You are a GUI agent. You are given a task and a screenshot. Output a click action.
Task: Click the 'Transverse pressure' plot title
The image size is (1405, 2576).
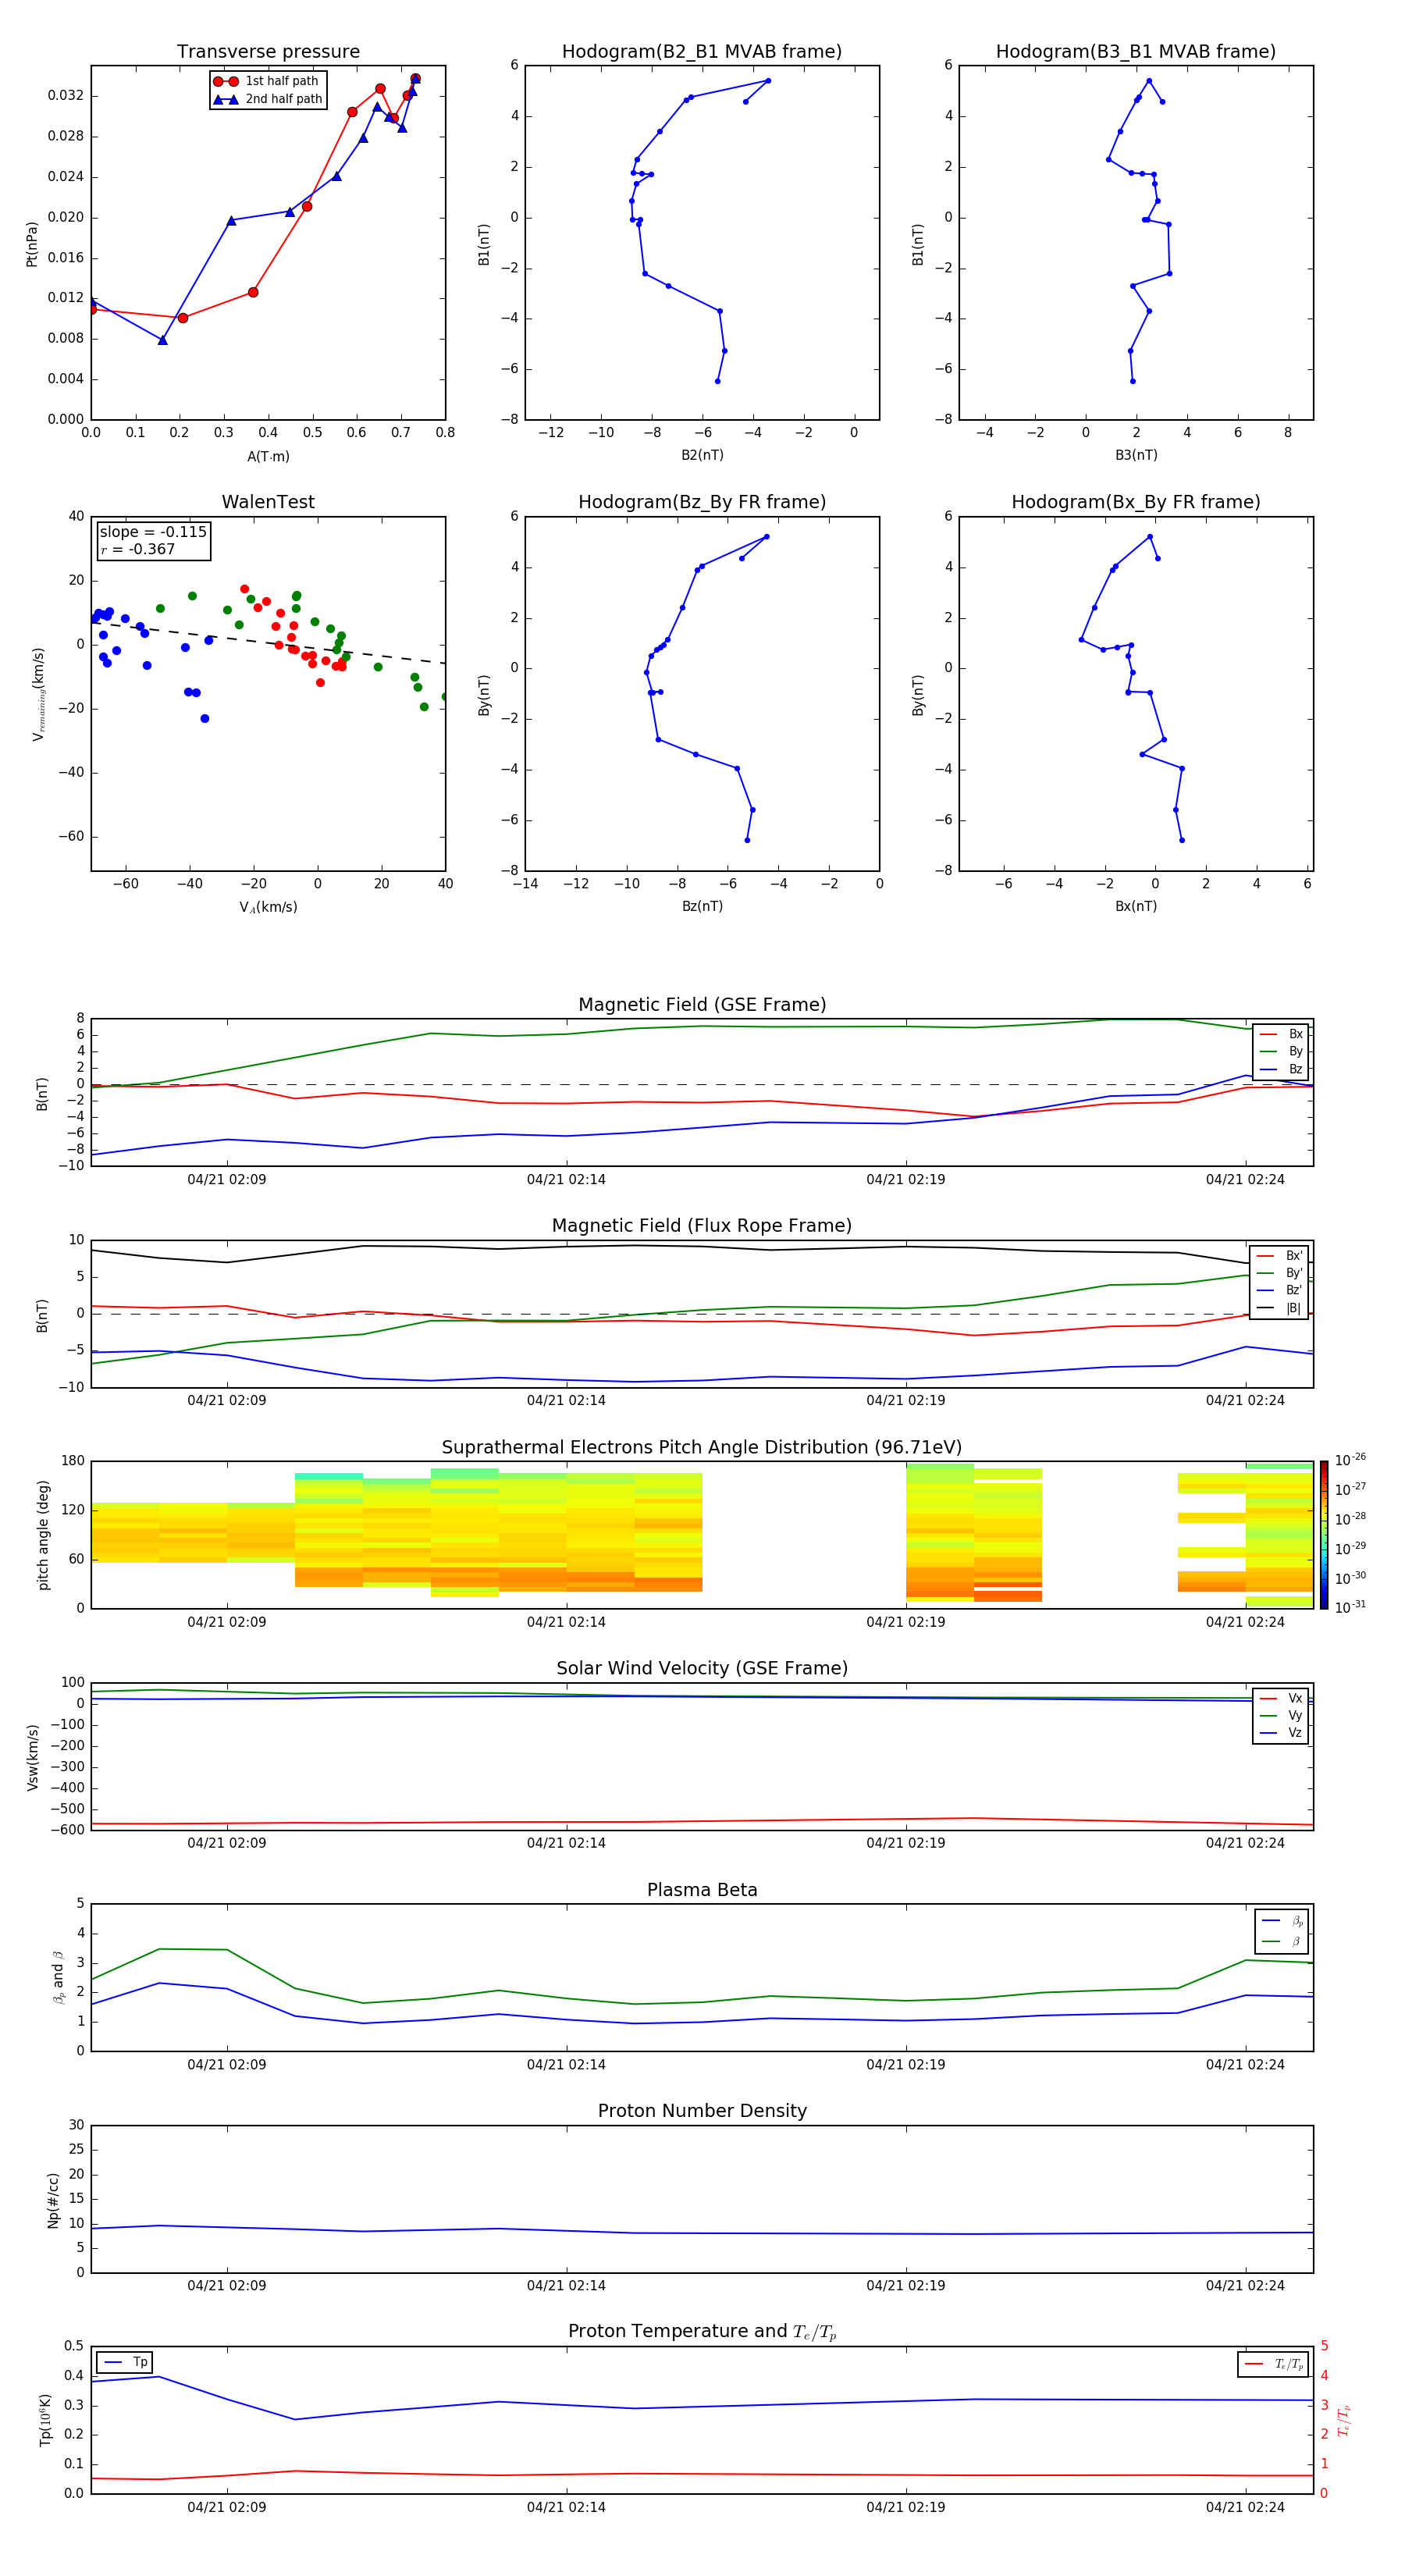(x=268, y=52)
